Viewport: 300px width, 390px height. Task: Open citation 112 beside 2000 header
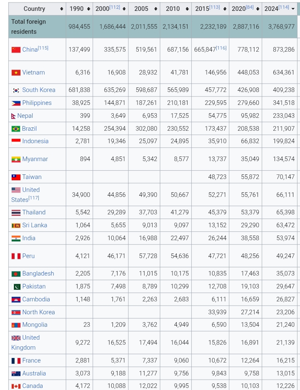pos(114,7)
